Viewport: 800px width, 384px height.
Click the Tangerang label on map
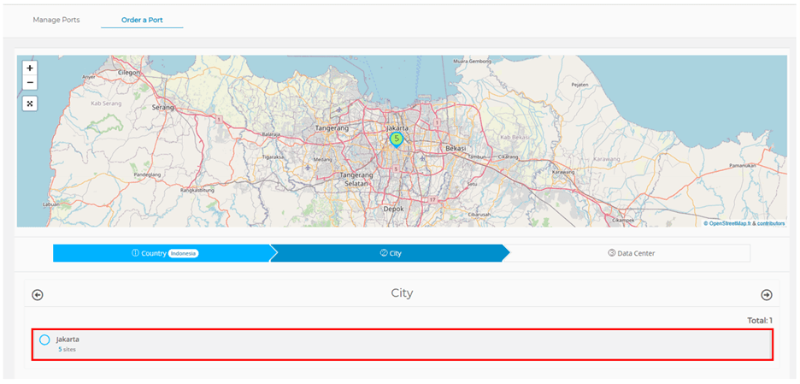pyautogui.click(x=332, y=127)
